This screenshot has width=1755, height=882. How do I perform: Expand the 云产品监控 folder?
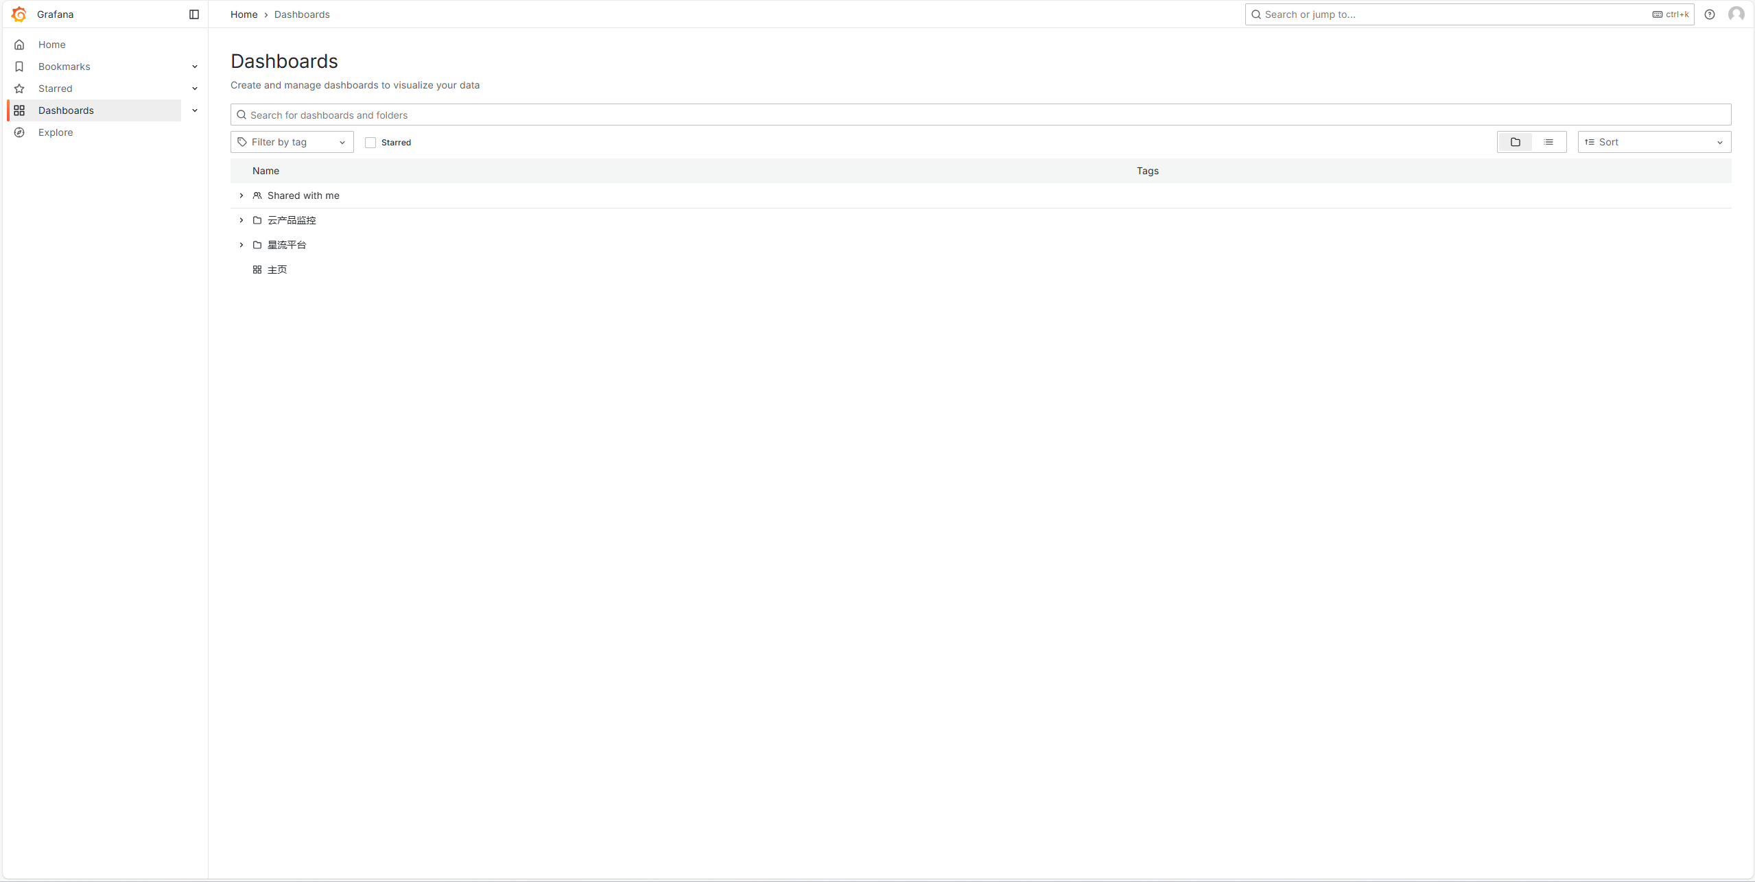242,220
